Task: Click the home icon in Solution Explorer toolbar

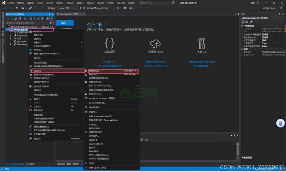Action: point(15,19)
